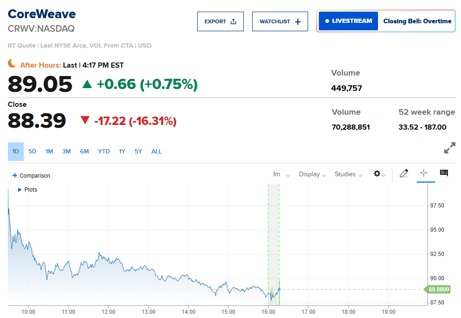Open the Closing Bell: Overtime link
This screenshot has width=461, height=318.
[x=417, y=21]
